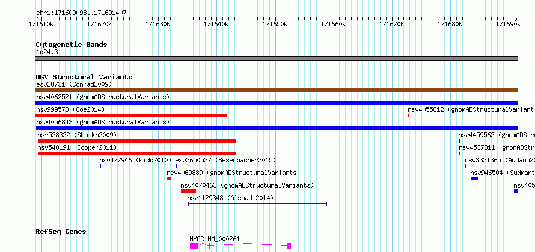Image resolution: width=535 pixels, height=252 pixels.
Task: Click the esv28731 (Conrad2009) label
Action: [x=74, y=84]
